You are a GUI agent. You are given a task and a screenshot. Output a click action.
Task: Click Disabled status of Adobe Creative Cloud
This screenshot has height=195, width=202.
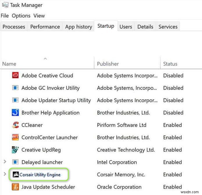point(173,75)
